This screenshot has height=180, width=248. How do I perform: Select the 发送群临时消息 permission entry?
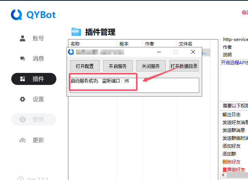[x=235, y=138]
